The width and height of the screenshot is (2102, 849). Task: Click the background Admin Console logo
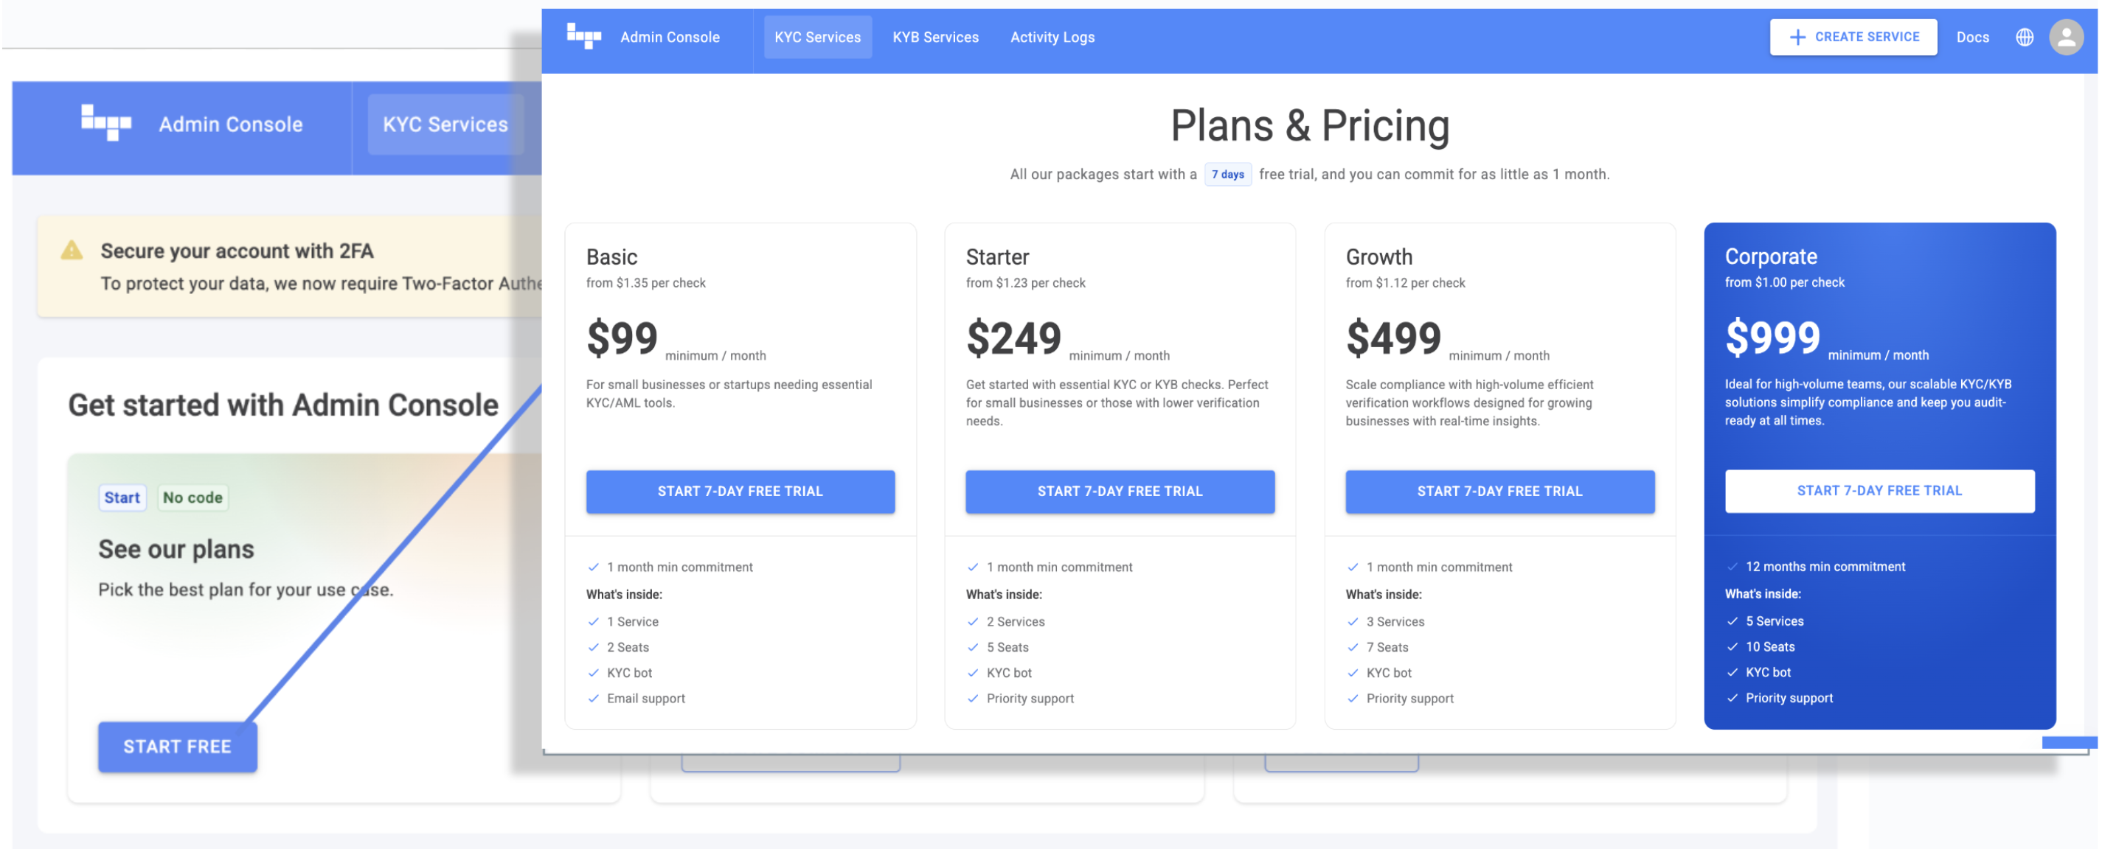(x=106, y=123)
